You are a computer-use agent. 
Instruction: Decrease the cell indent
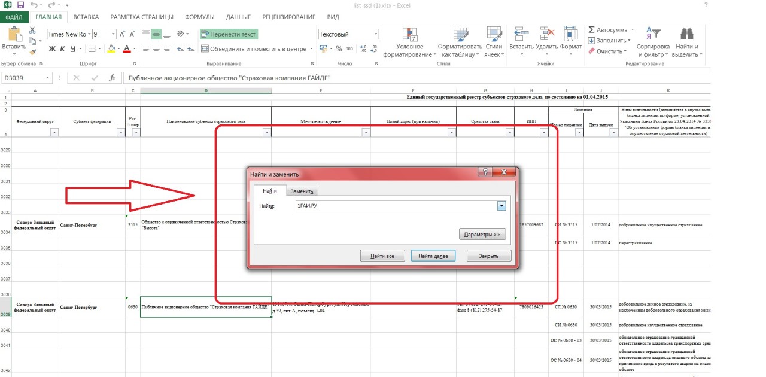click(181, 49)
